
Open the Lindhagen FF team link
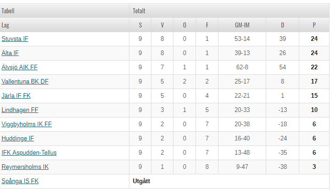coord(20,110)
